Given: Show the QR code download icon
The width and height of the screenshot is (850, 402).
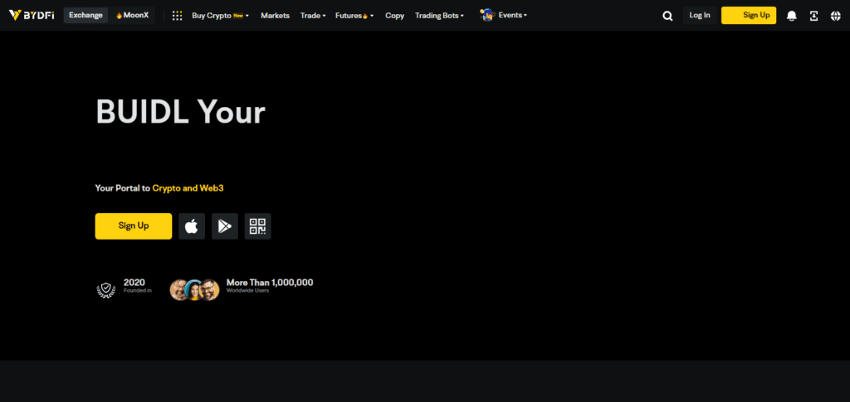Looking at the screenshot, I should pos(257,226).
